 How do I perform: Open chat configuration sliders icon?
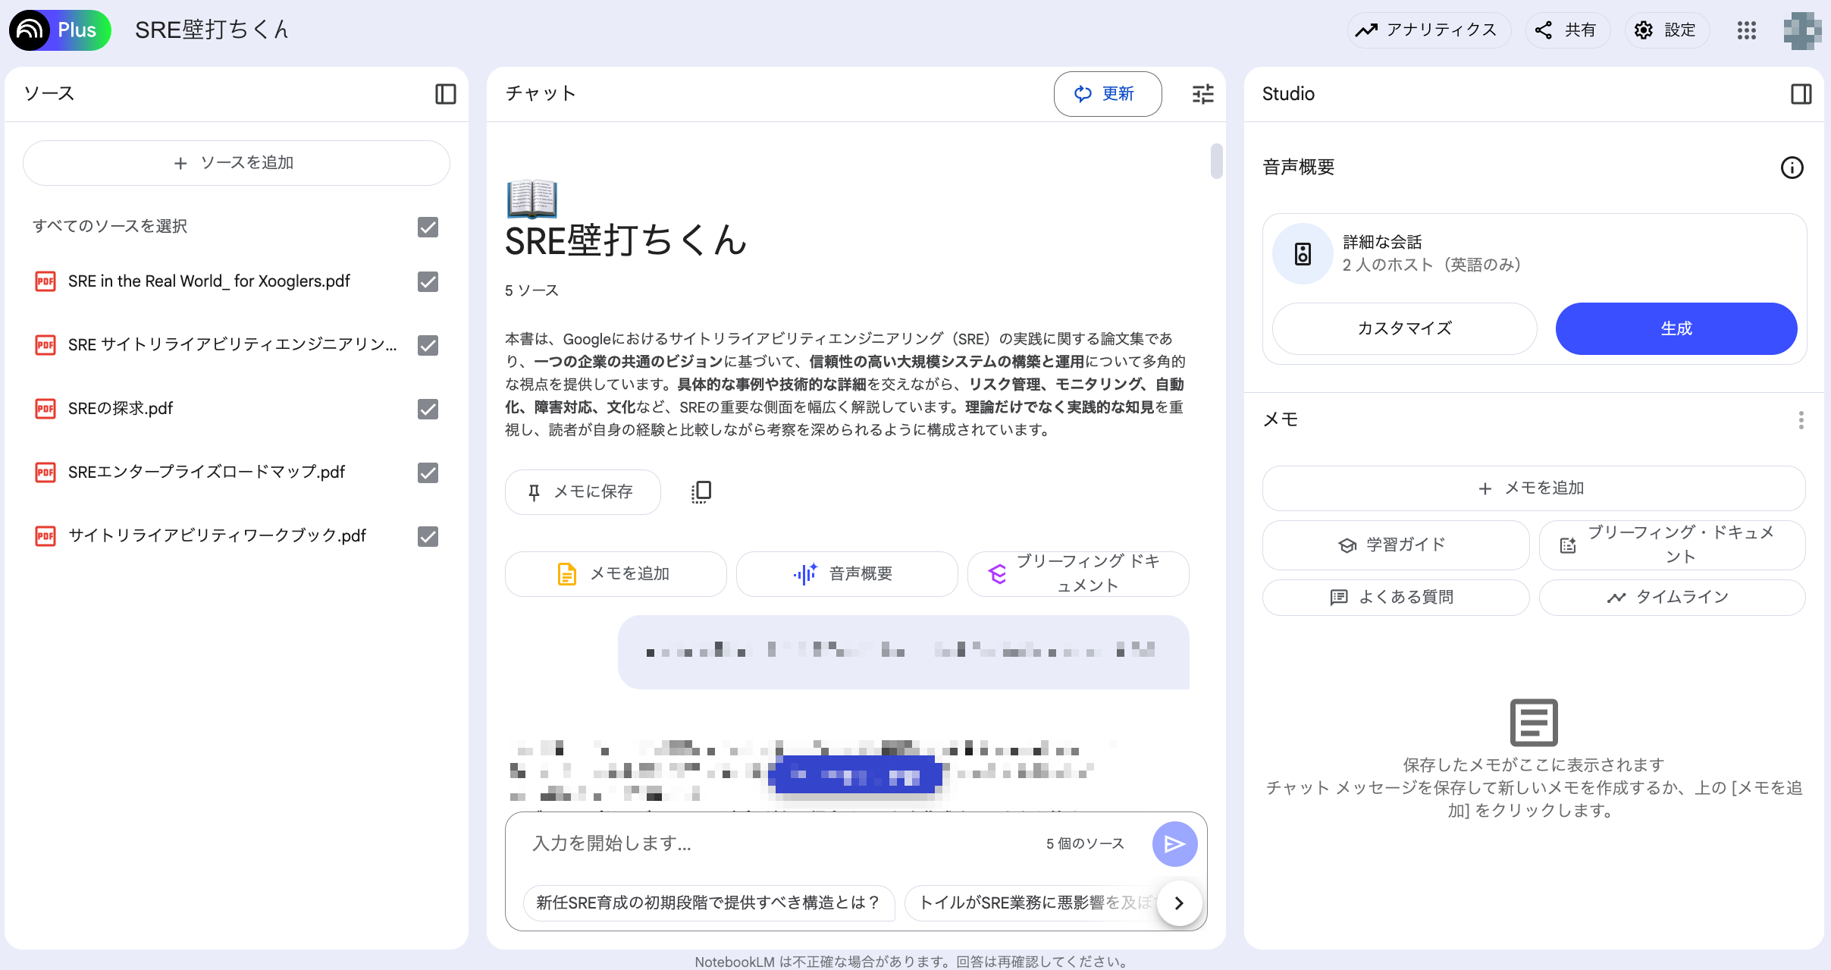(1202, 94)
